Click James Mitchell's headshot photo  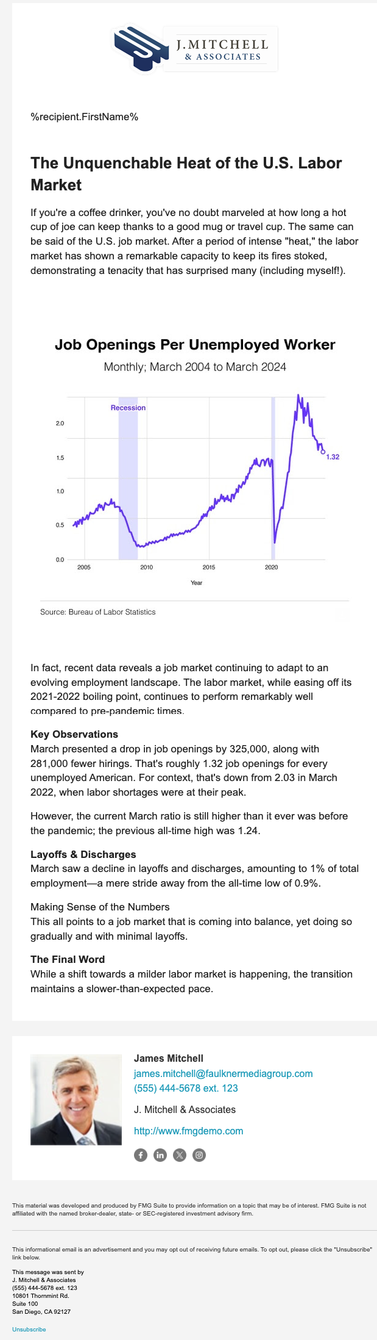tap(76, 1100)
